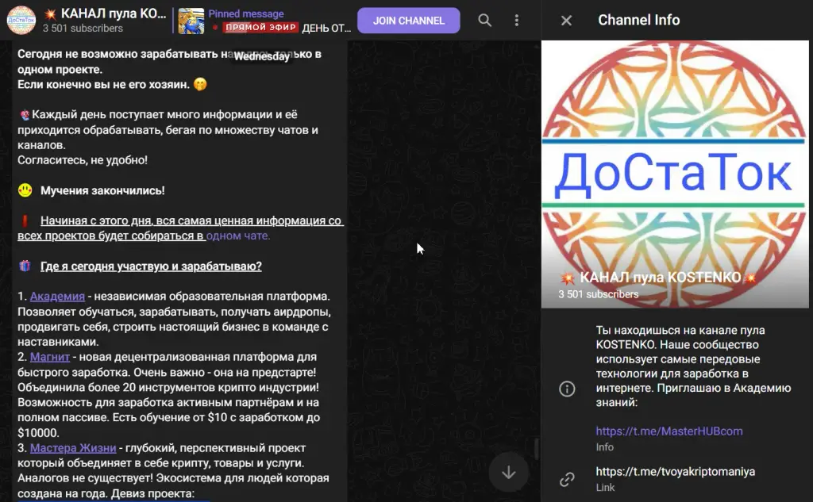Screen dimensions: 813x502
Task: Click the pinned message thumbnail image
Action: (191, 21)
